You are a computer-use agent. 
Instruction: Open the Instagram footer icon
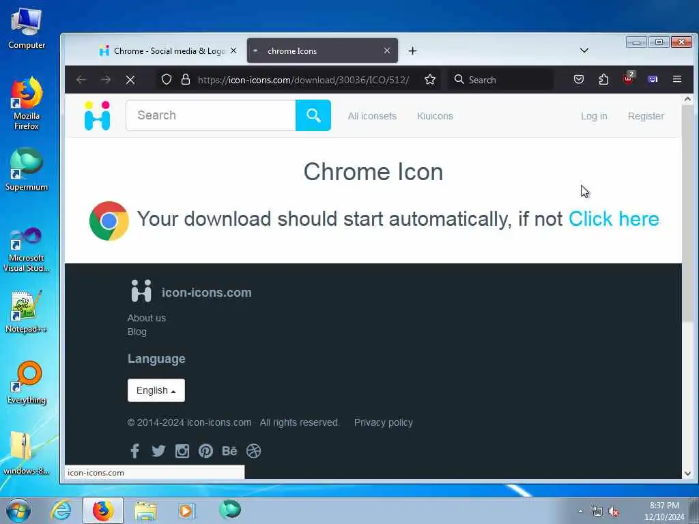click(182, 451)
